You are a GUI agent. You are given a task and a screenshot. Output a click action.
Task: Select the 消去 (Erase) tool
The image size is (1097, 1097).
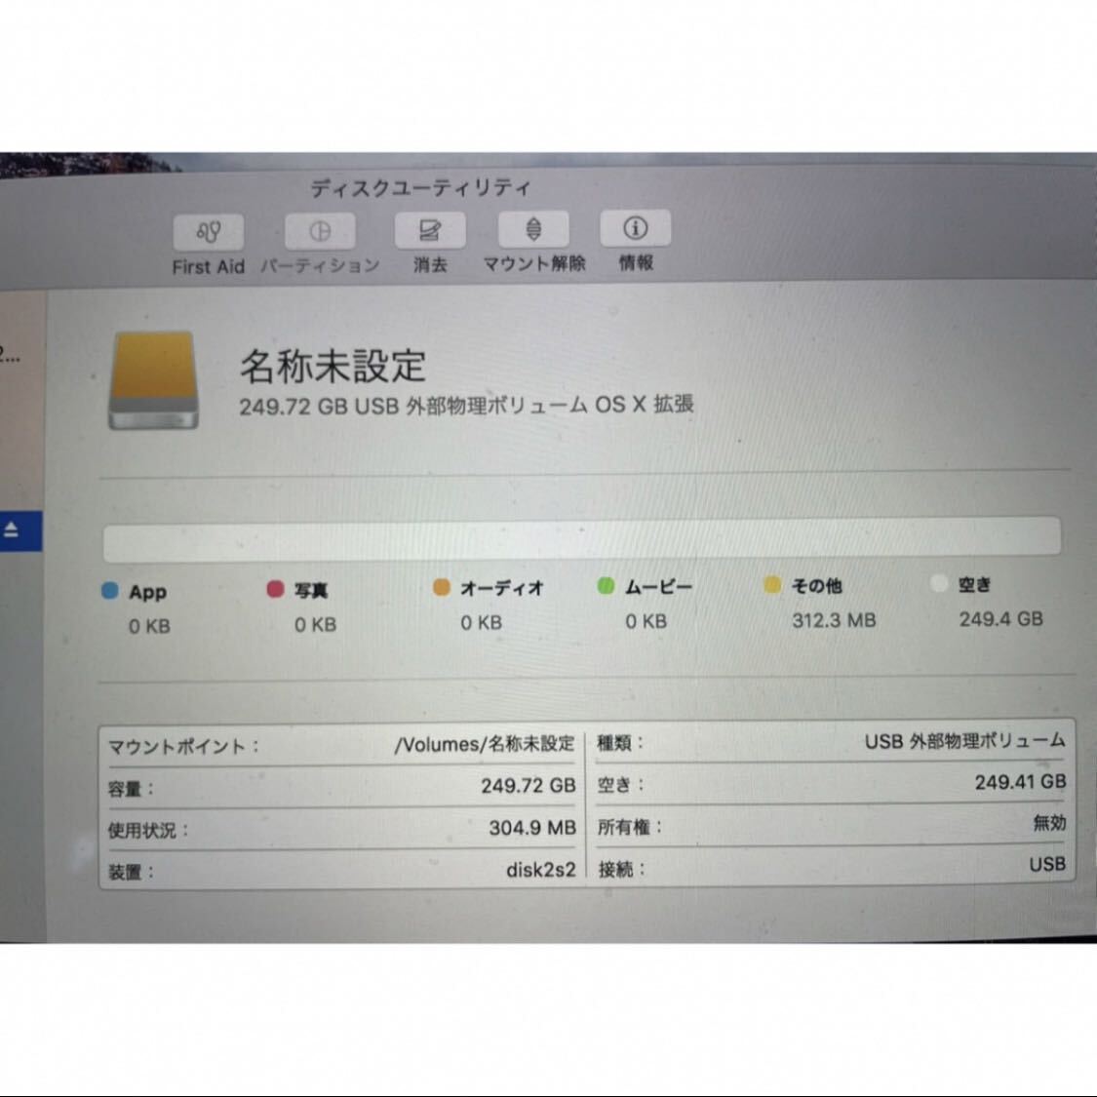(429, 232)
